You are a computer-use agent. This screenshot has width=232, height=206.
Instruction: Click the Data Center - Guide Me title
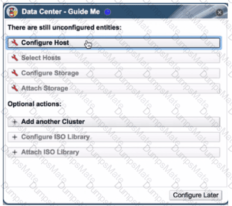(x=61, y=12)
